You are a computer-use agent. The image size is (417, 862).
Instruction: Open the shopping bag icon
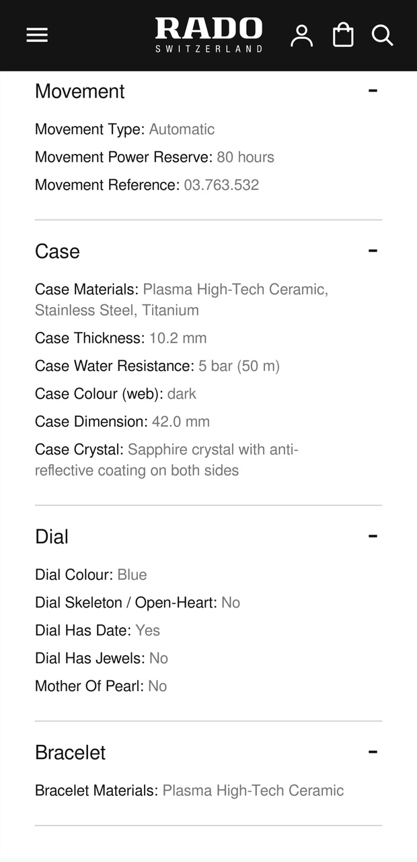(x=343, y=35)
